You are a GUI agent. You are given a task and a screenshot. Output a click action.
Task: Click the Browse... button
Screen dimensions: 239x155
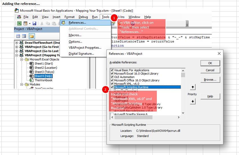pos(210,80)
